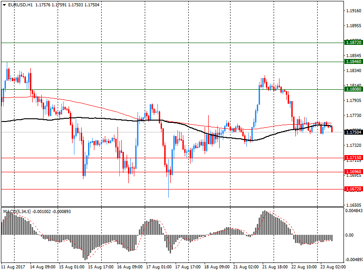Click the 17 Aug 01:00 time label

coord(159,267)
